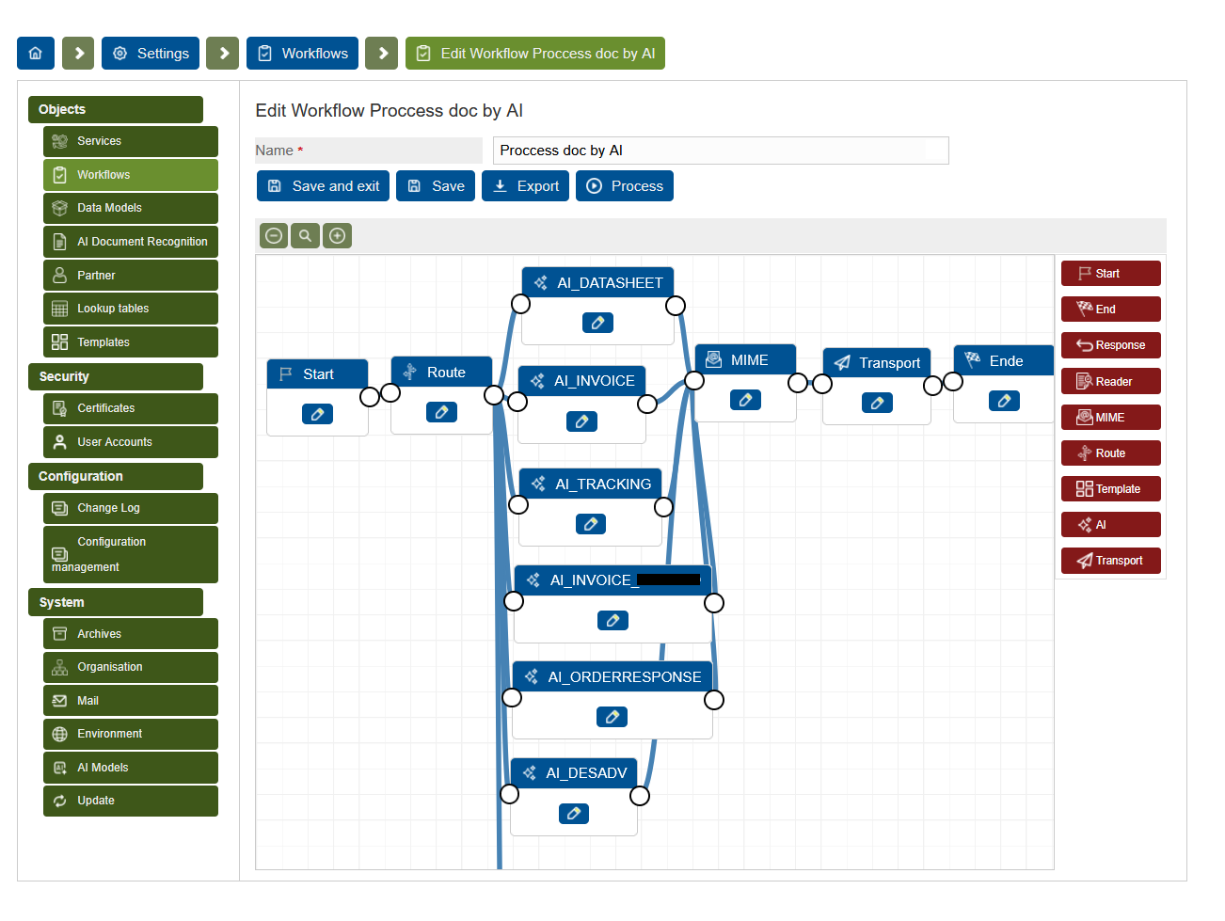1225x921 pixels.
Task: Navigate to Workflows breadcrumb
Action: (304, 54)
